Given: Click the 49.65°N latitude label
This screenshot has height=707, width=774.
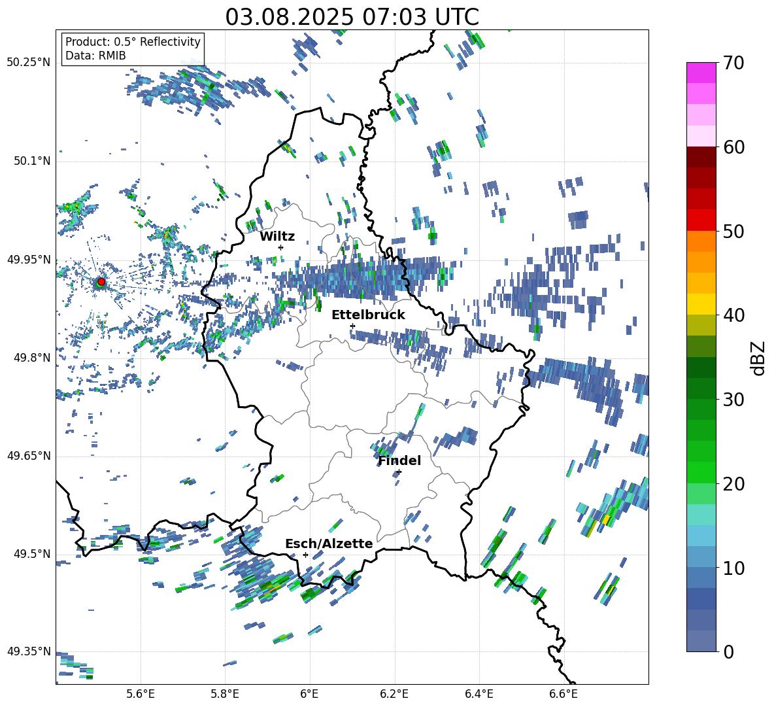Looking at the screenshot, I should coord(29,456).
